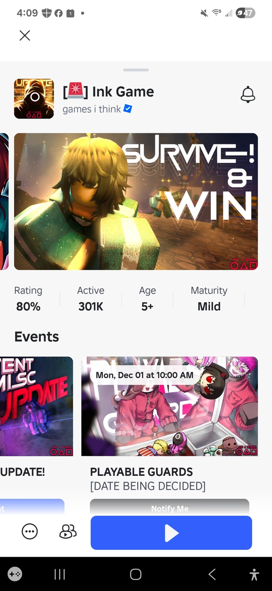Open the Content Misc Update event card
The height and width of the screenshot is (591, 272).
(x=36, y=406)
